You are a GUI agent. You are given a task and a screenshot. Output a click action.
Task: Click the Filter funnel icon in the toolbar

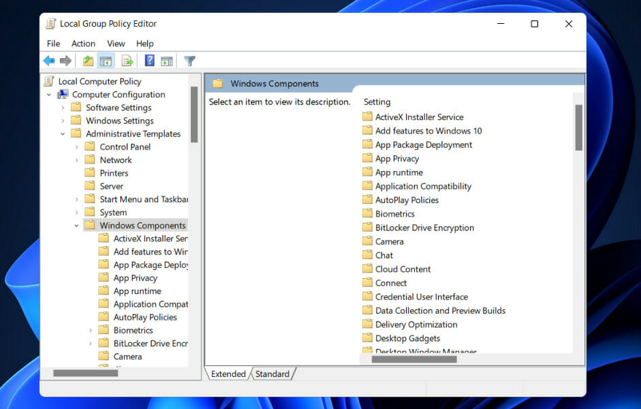pos(189,61)
